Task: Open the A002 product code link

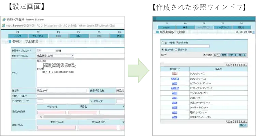Action: pyautogui.click(x=175, y=83)
